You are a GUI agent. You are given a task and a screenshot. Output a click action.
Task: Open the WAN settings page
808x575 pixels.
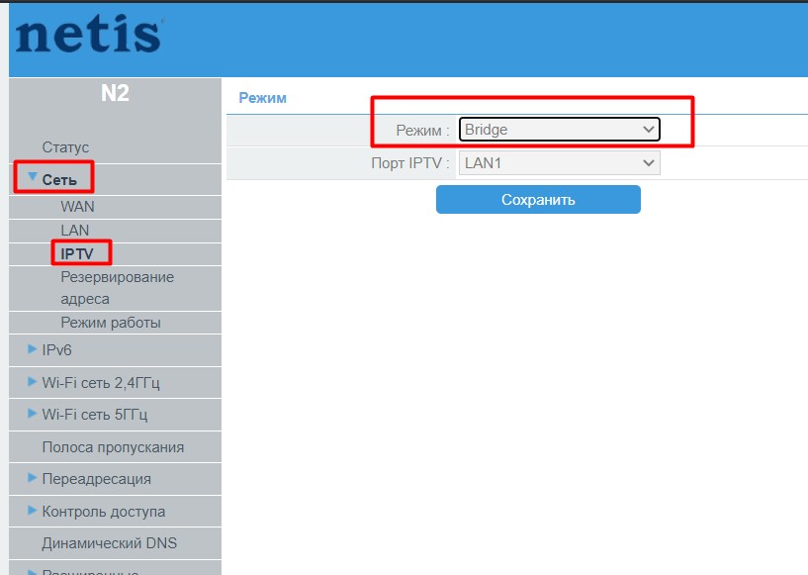(x=77, y=207)
